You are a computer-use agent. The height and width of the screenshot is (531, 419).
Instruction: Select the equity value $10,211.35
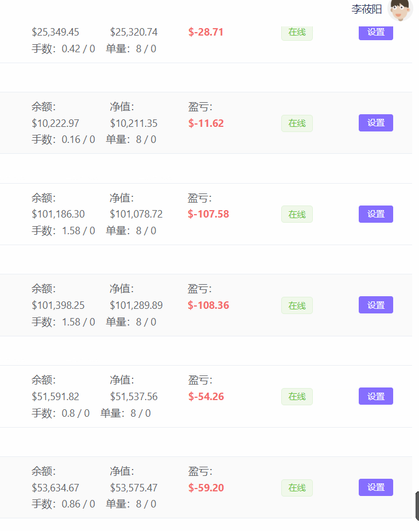point(134,123)
